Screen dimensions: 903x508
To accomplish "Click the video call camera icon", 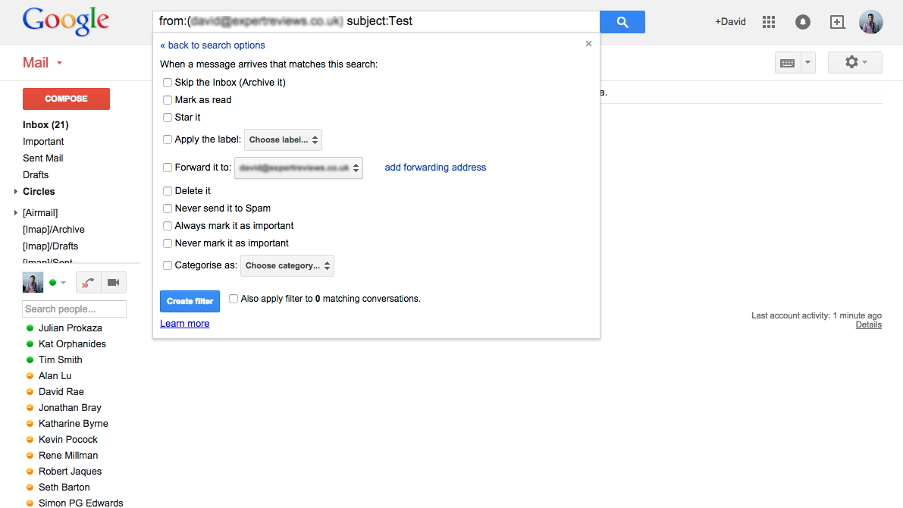I will pos(113,283).
